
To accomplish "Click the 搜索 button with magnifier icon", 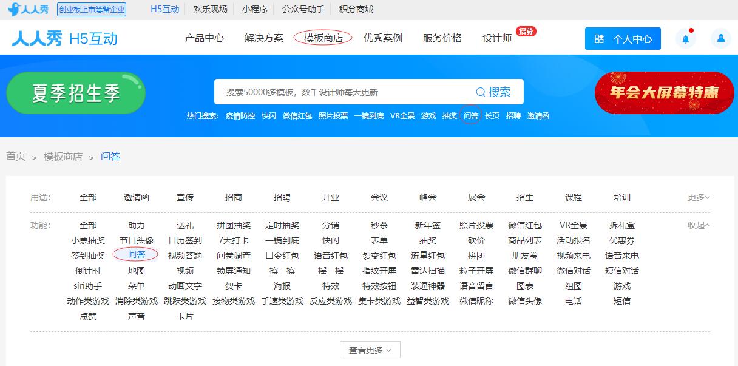I will click(x=493, y=92).
